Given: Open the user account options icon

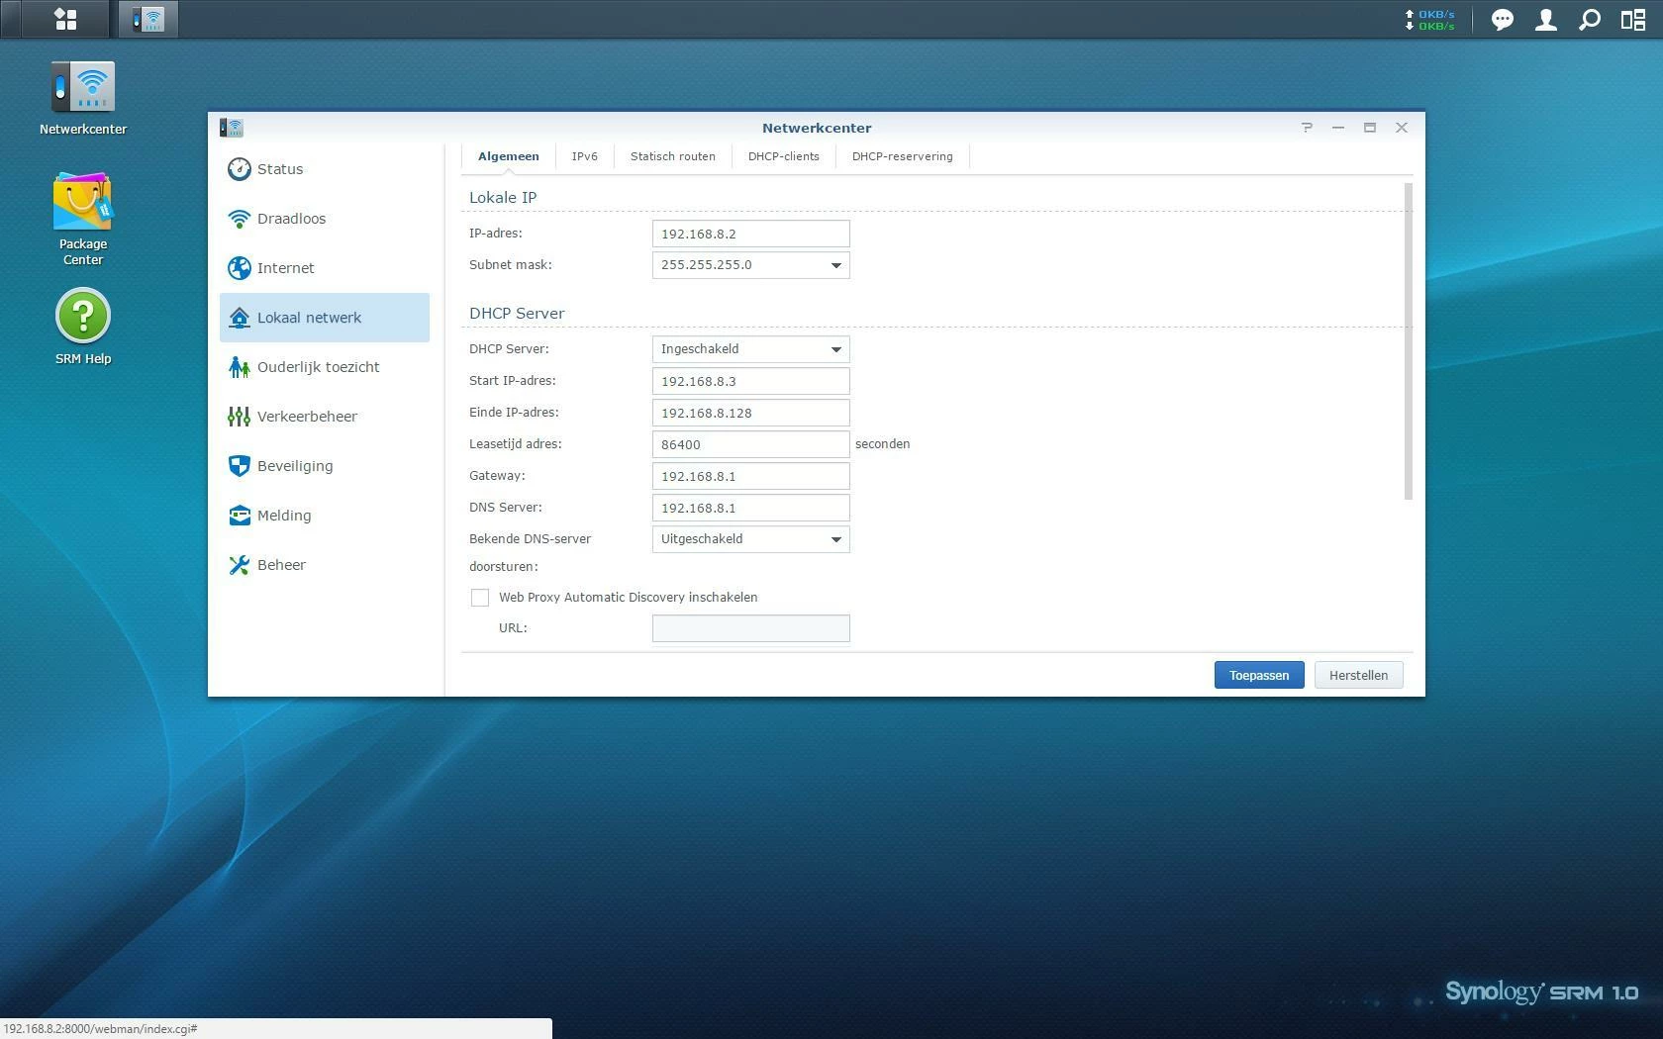Looking at the screenshot, I should coord(1545,20).
